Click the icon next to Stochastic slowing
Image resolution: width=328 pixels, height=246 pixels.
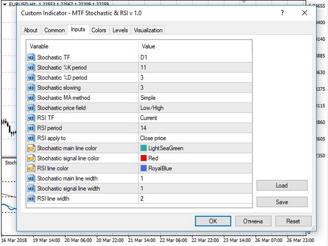[x=31, y=88]
